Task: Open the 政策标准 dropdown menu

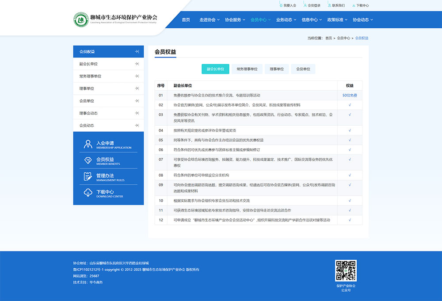Action: pyautogui.click(x=337, y=20)
